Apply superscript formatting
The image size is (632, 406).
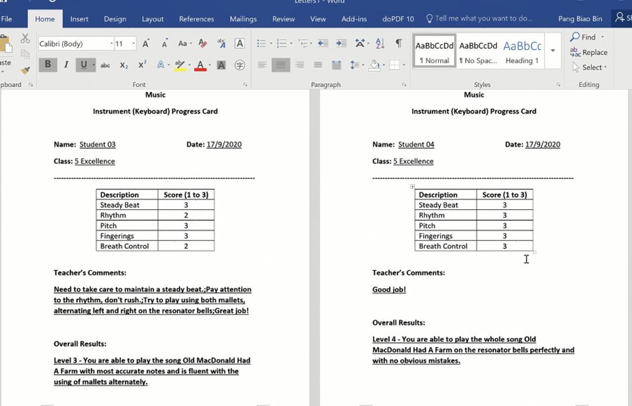tap(142, 64)
